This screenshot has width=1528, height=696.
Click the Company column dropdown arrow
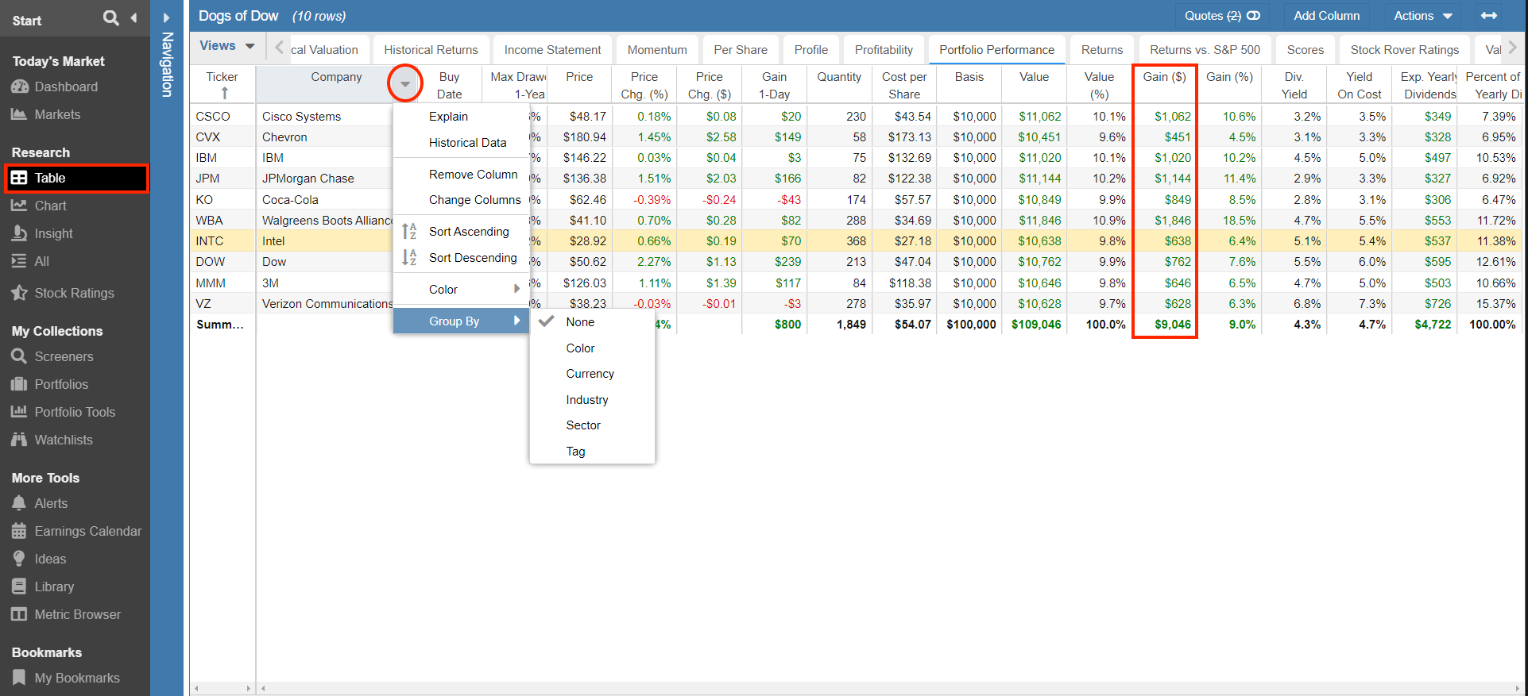pyautogui.click(x=405, y=83)
